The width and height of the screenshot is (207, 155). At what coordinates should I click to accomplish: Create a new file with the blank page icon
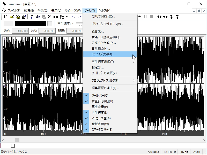tap(6, 17)
